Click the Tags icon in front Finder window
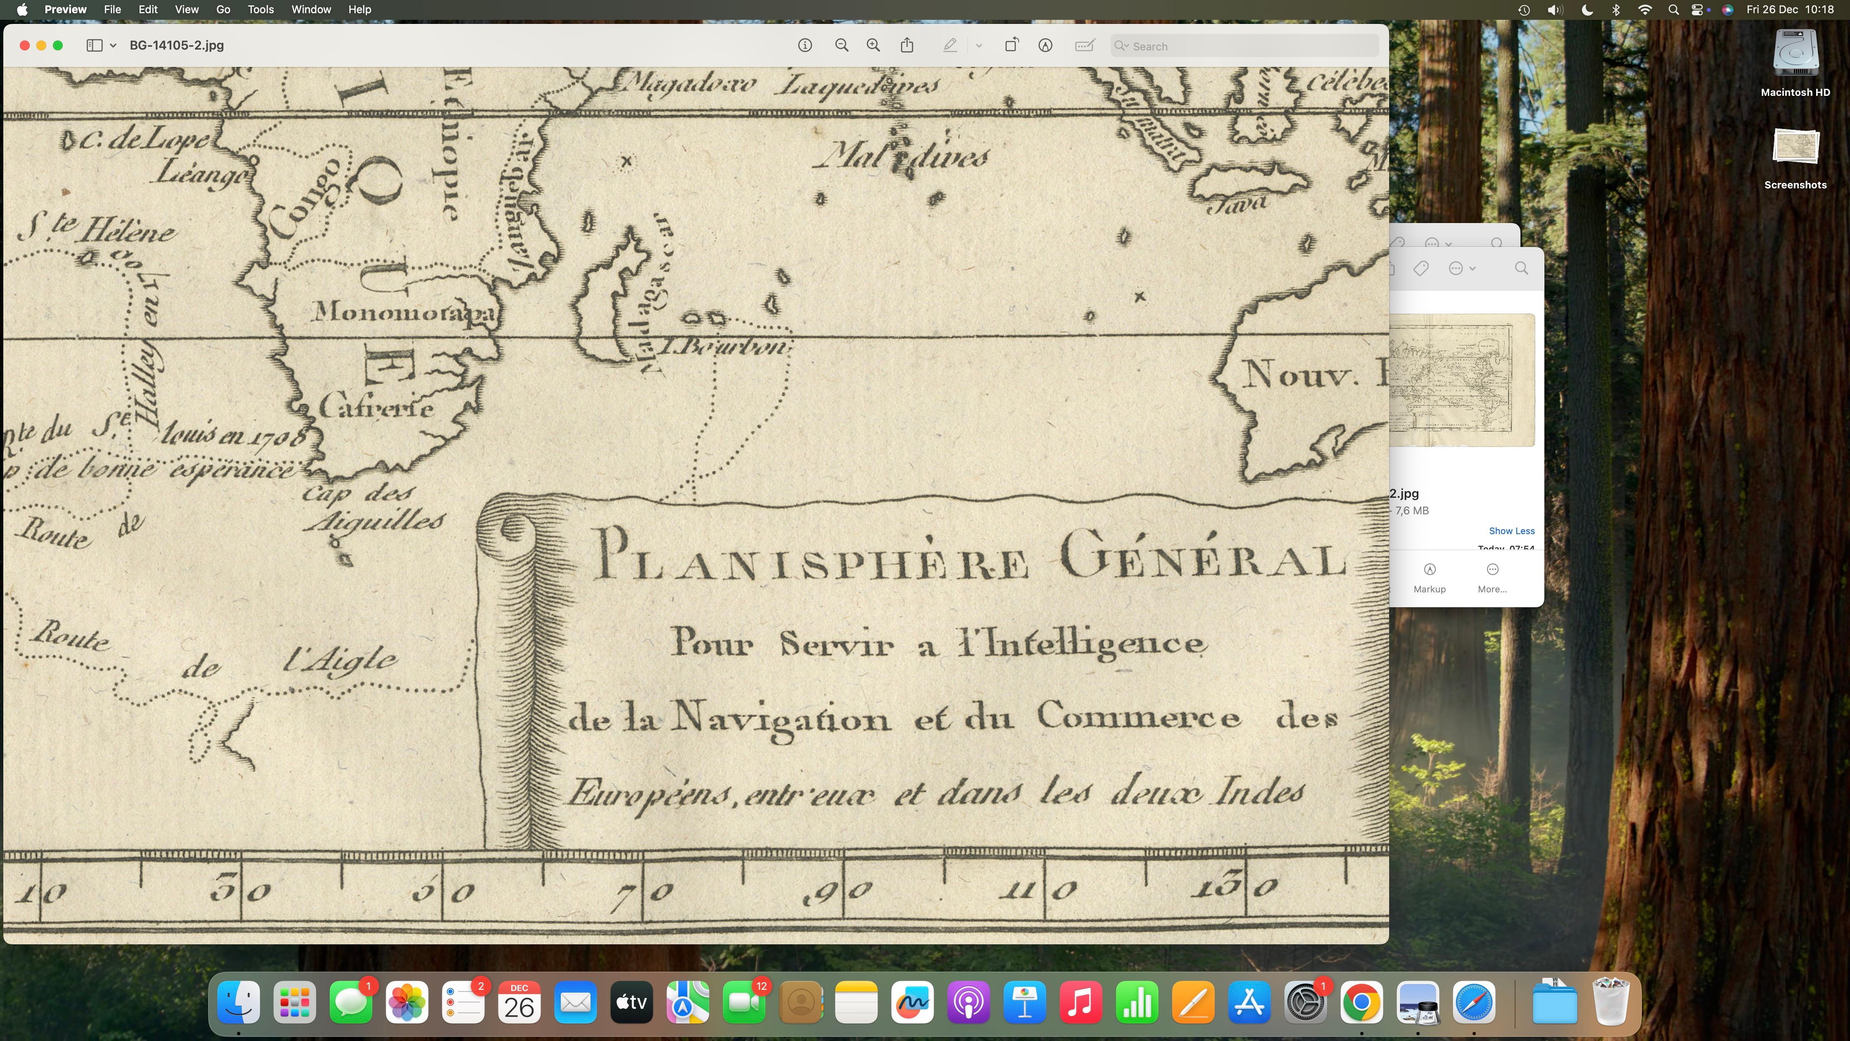1850x1041 pixels. [x=1421, y=268]
